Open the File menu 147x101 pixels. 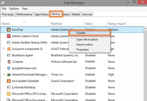point(4,9)
